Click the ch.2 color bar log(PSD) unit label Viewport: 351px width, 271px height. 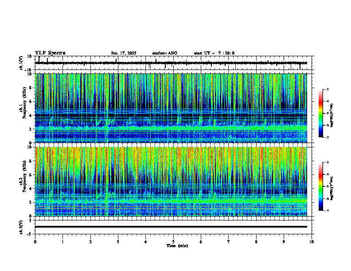pos(332,189)
